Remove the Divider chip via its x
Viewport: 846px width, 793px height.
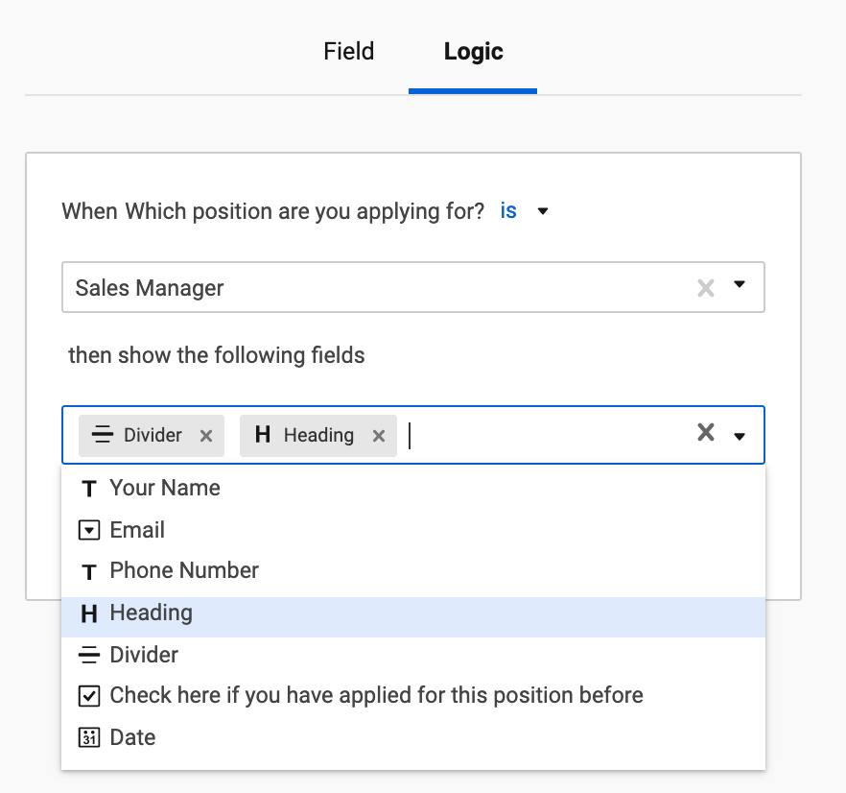(x=205, y=436)
